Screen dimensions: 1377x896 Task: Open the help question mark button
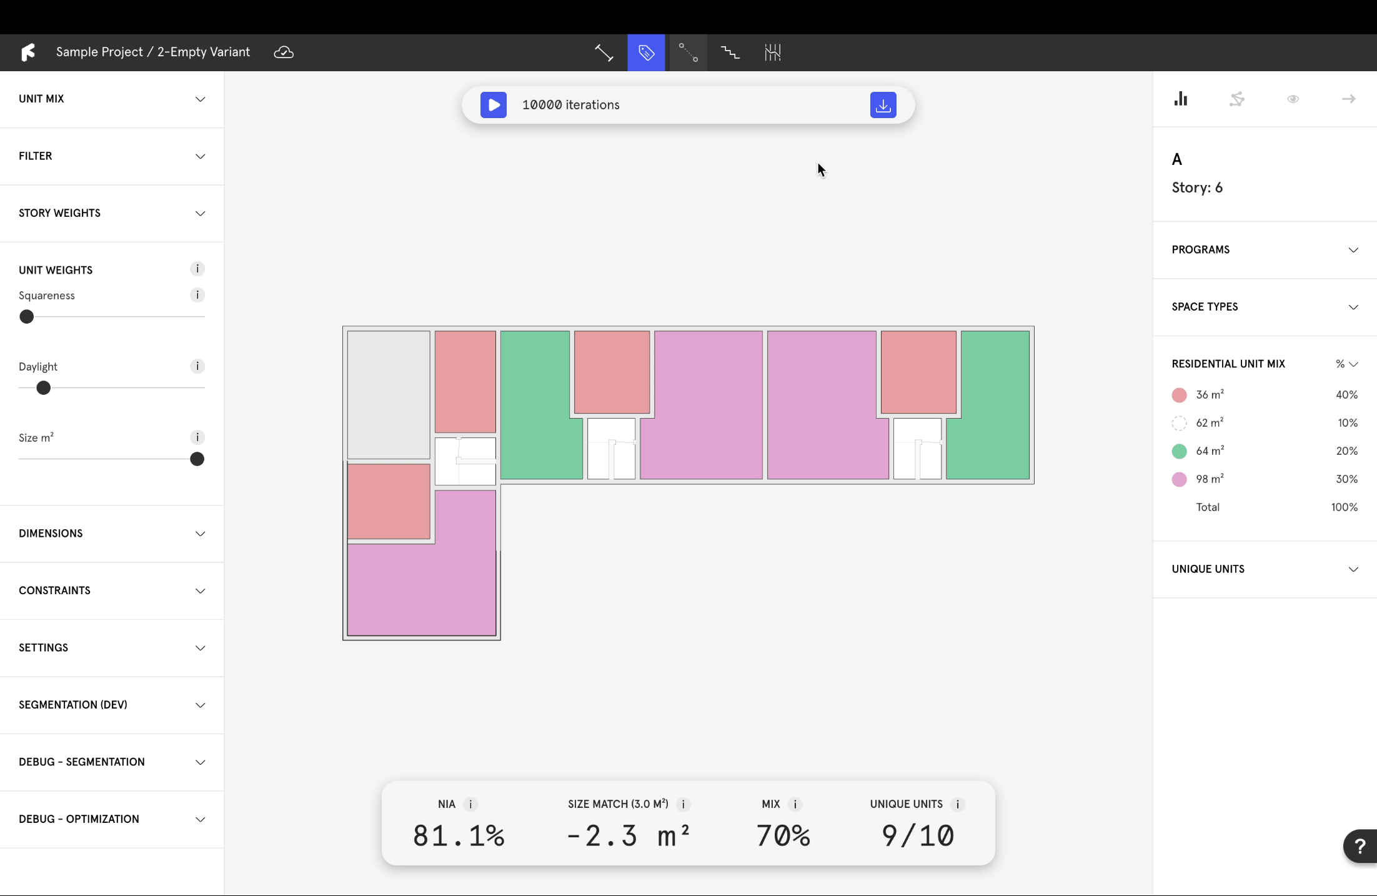(1360, 846)
